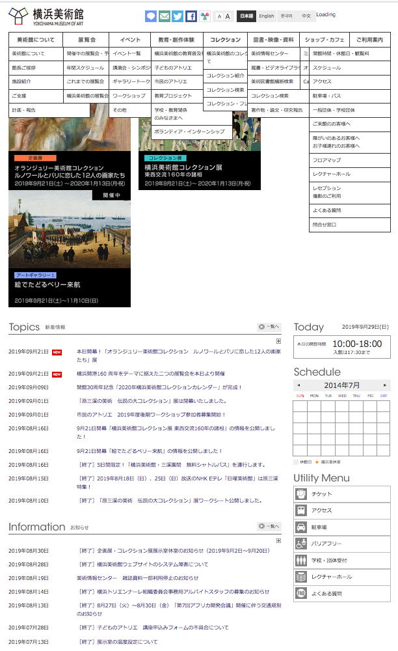Open the notice 美術情報センター 雑誌資料一部利用停止のお知らせ

point(137,578)
